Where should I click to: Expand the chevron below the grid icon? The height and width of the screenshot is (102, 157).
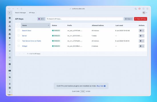pos(10,67)
